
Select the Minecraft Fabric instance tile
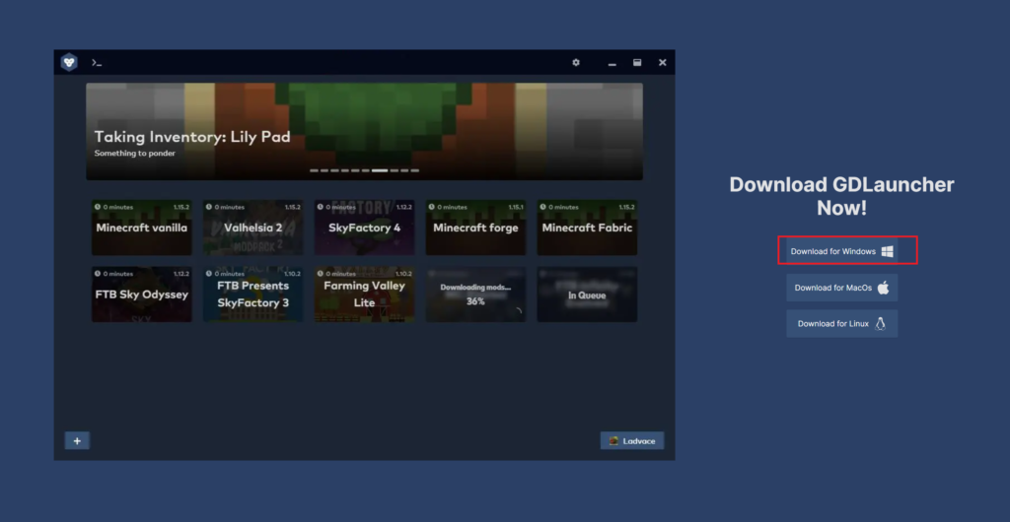(x=587, y=228)
